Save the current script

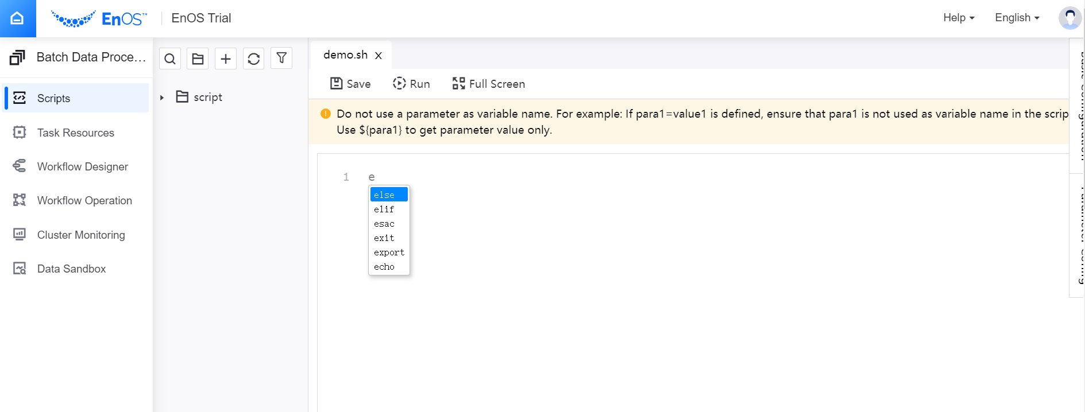click(x=350, y=84)
